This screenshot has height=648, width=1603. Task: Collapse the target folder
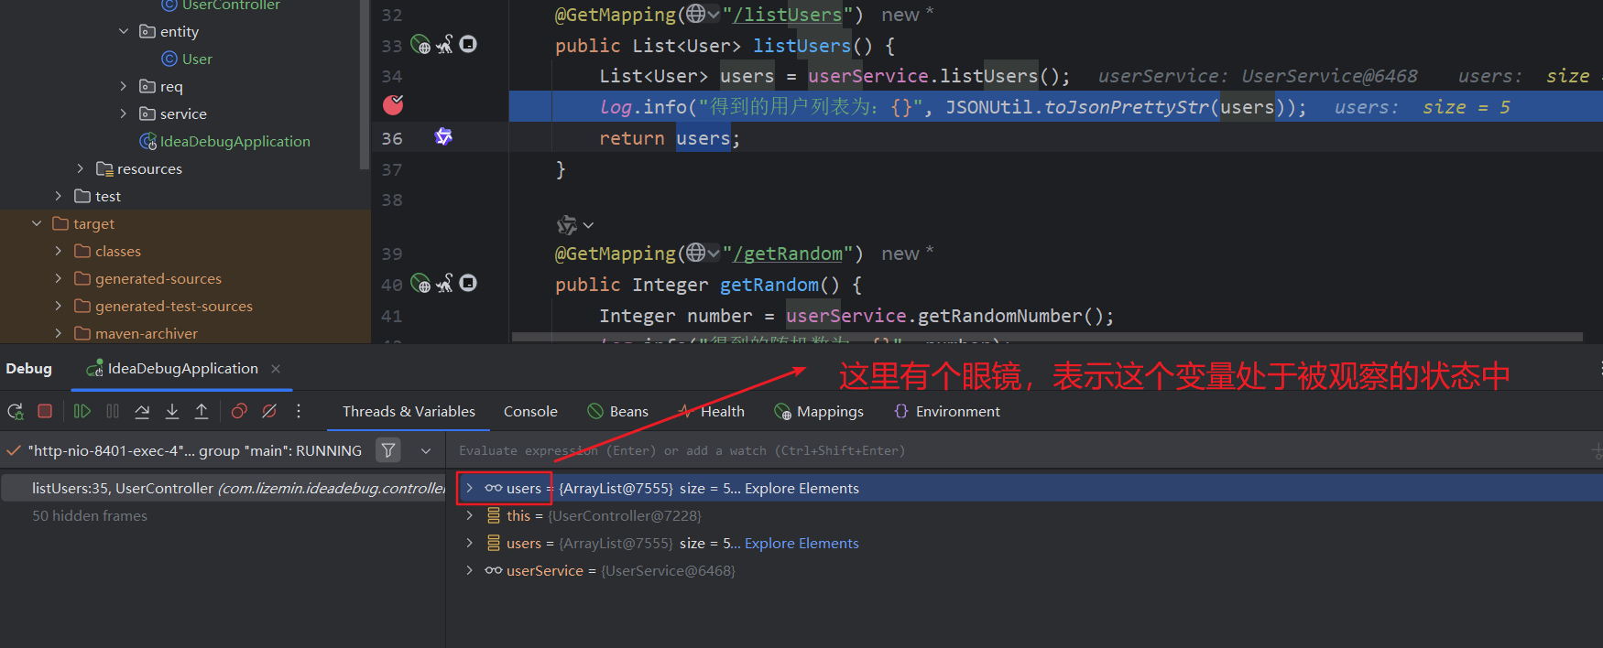37,223
